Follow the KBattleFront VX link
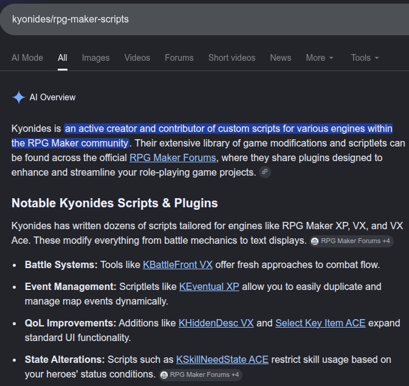Screen dimensions: 409x386 pyautogui.click(x=177, y=264)
